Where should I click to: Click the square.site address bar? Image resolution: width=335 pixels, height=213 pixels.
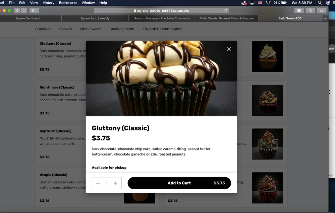(x=161, y=11)
